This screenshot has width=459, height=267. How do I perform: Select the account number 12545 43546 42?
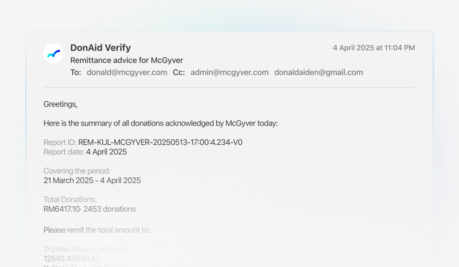click(x=72, y=258)
